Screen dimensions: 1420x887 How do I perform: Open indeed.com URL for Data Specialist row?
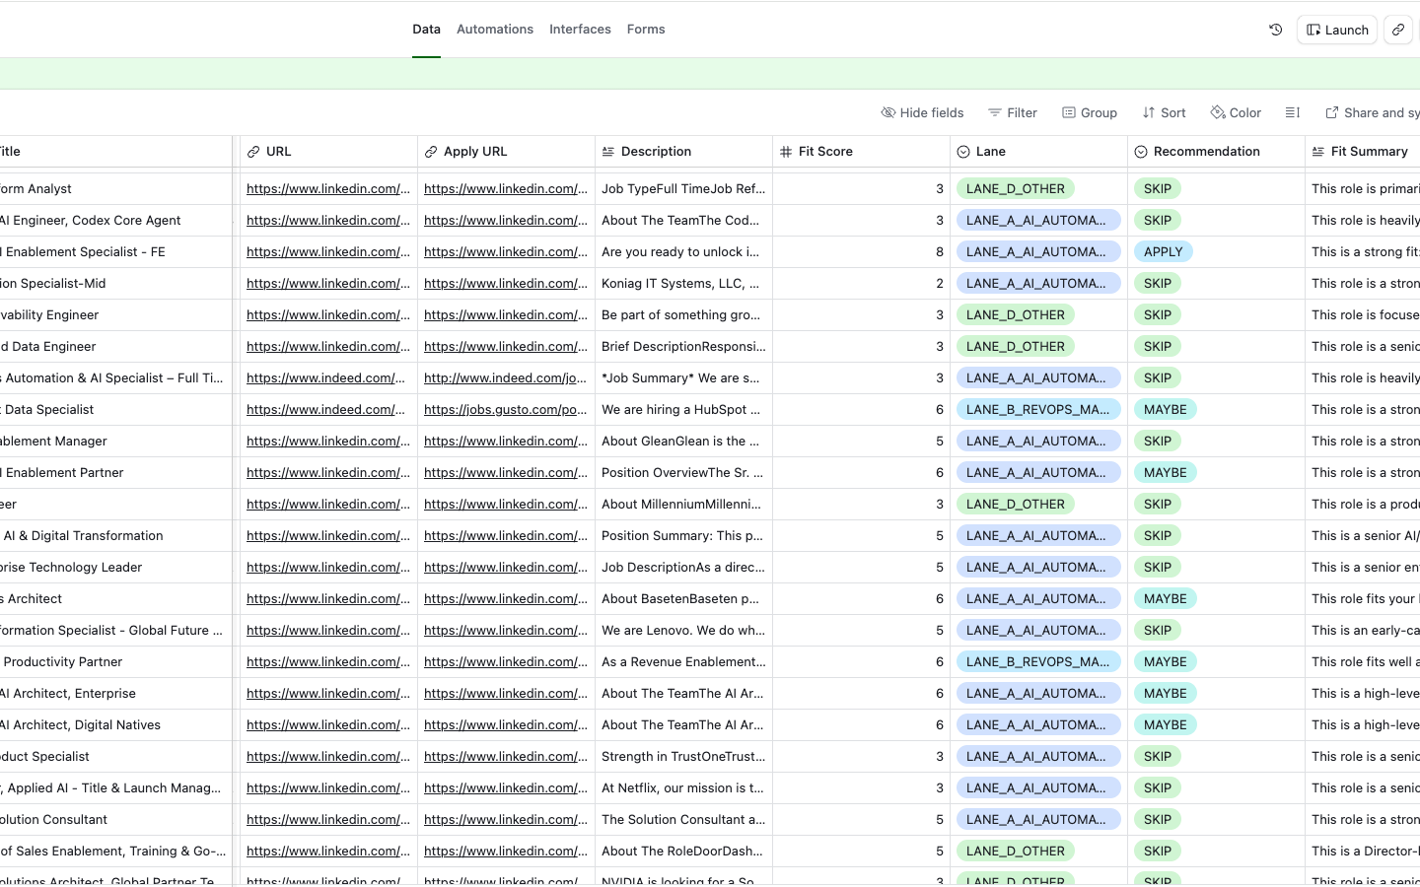click(325, 409)
